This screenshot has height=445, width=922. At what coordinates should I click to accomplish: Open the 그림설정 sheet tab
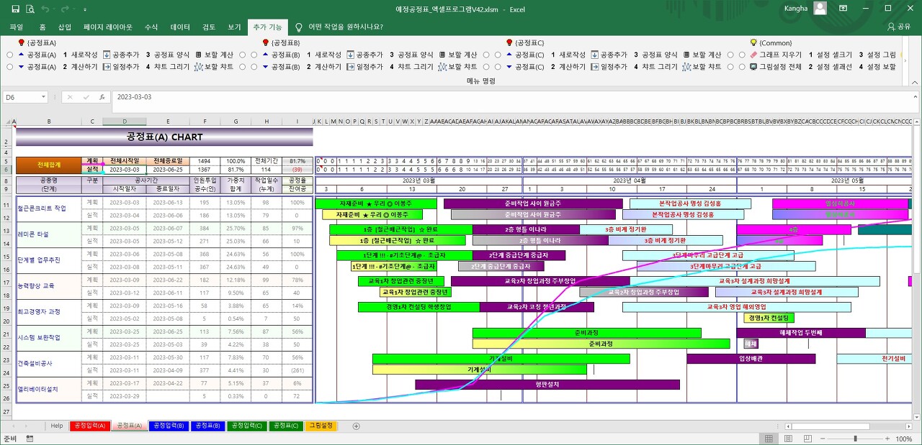click(x=321, y=426)
